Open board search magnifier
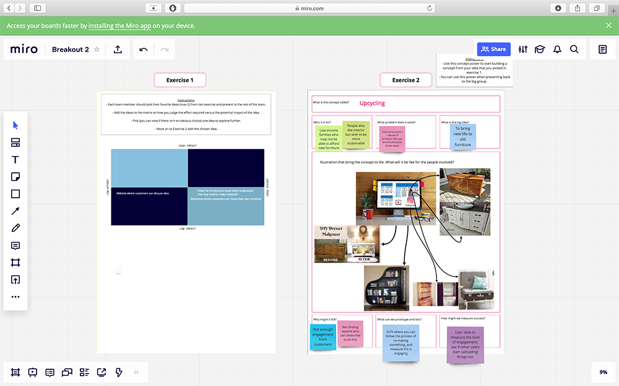 pyautogui.click(x=574, y=49)
